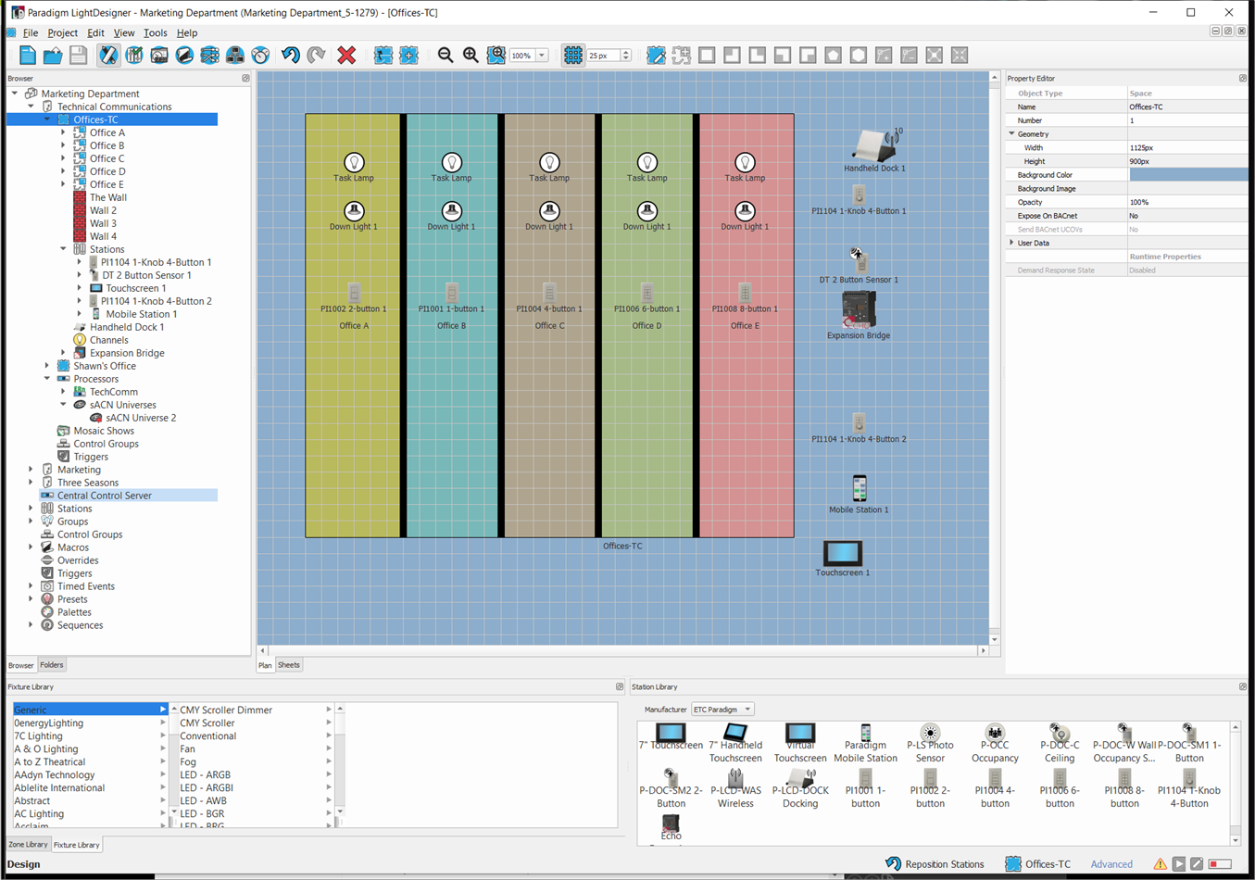The width and height of the screenshot is (1255, 880).
Task: Select Mobile Station 1 on plan
Action: tap(859, 488)
